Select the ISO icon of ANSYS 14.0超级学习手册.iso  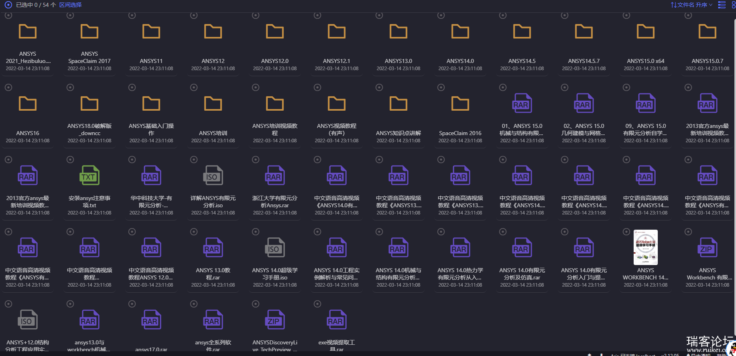click(x=275, y=247)
